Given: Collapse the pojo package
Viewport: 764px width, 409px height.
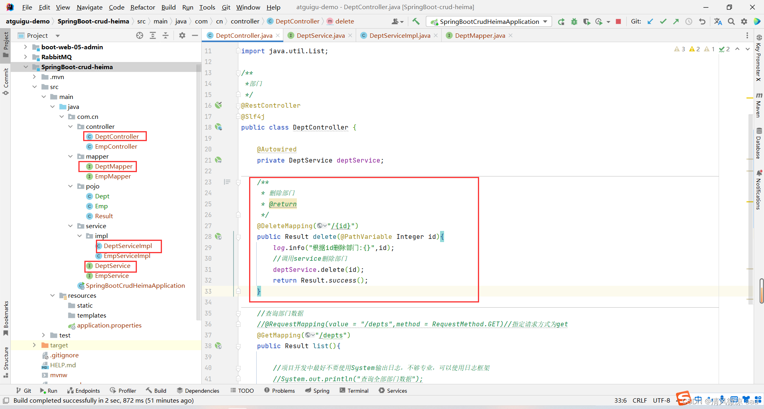Looking at the screenshot, I should [x=70, y=186].
